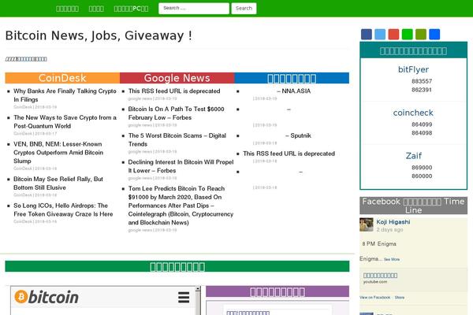Click the Facebook post 'Share' link
This screenshot has height=315, width=473.
tap(400, 298)
